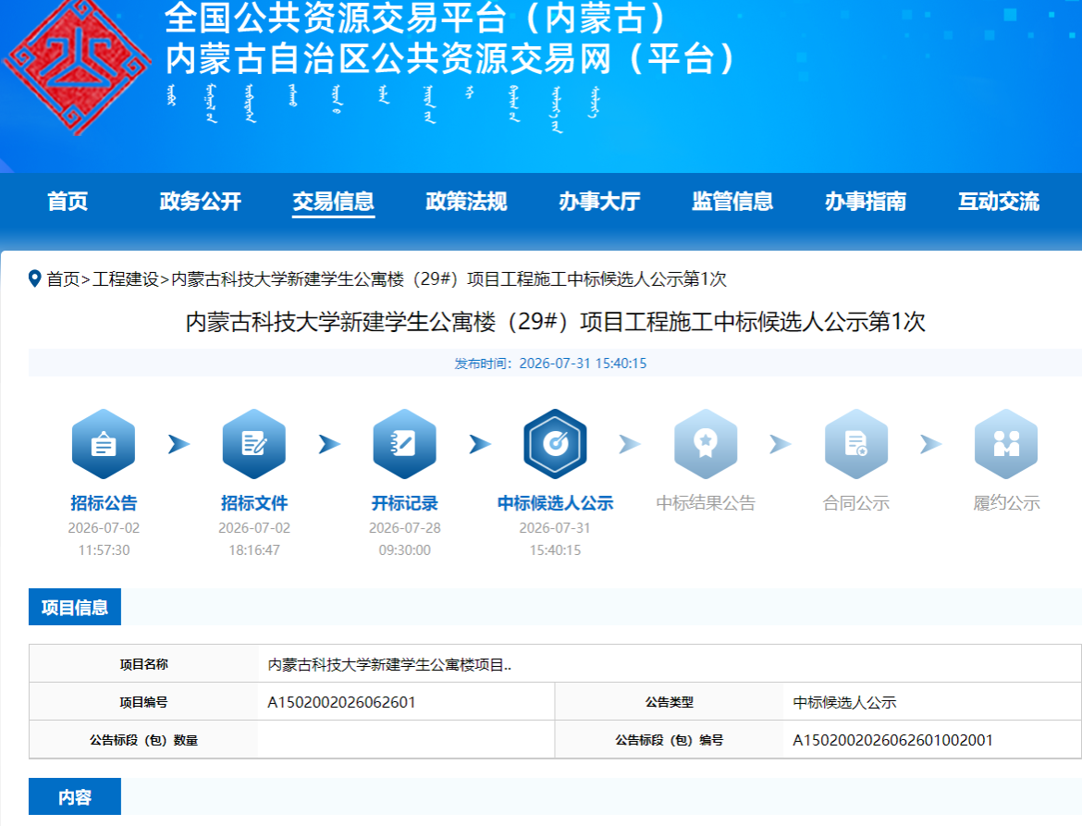The image size is (1082, 826).
Task: Open 互动交流 navigation item
Action: coord(999,202)
